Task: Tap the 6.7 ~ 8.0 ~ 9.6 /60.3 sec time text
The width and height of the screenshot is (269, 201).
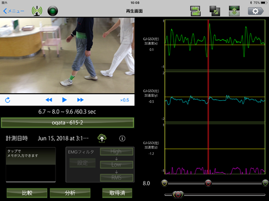Action: click(67, 112)
